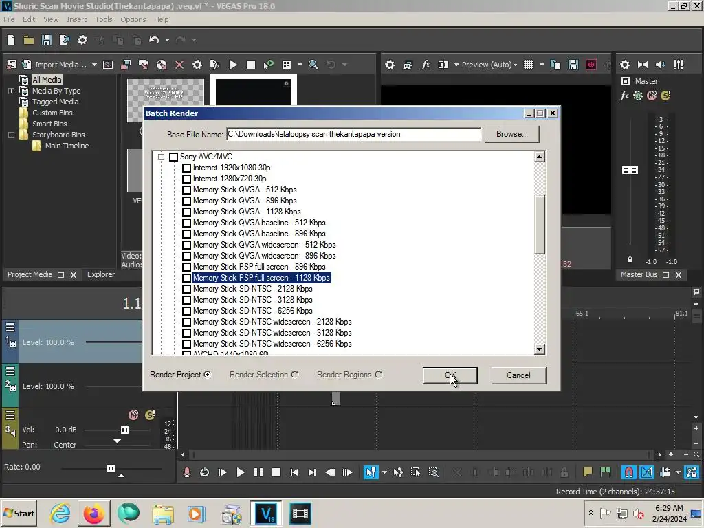
Task: Check Memory Stick QVGA - 512 Kbps
Action: 186,190
